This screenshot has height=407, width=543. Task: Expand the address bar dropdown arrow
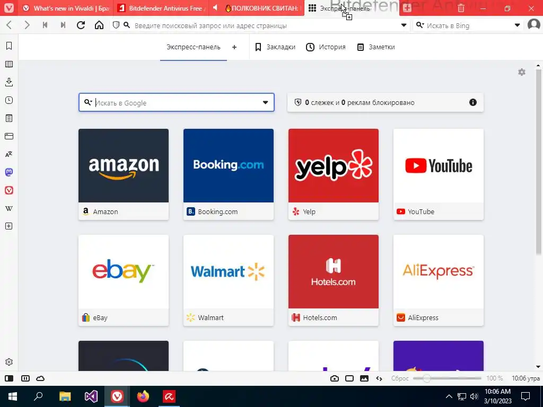click(404, 25)
